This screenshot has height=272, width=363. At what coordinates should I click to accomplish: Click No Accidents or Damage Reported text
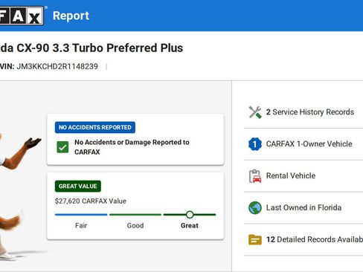click(x=132, y=147)
